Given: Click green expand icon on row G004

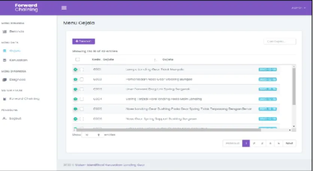Looking at the screenshot, I should tap(75, 99).
